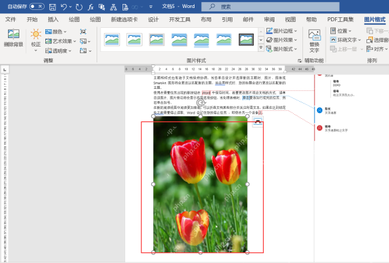This screenshot has width=389, height=263.
Task: Apply the black double-frame picture style thumbnail
Action: pyautogui.click(x=246, y=40)
